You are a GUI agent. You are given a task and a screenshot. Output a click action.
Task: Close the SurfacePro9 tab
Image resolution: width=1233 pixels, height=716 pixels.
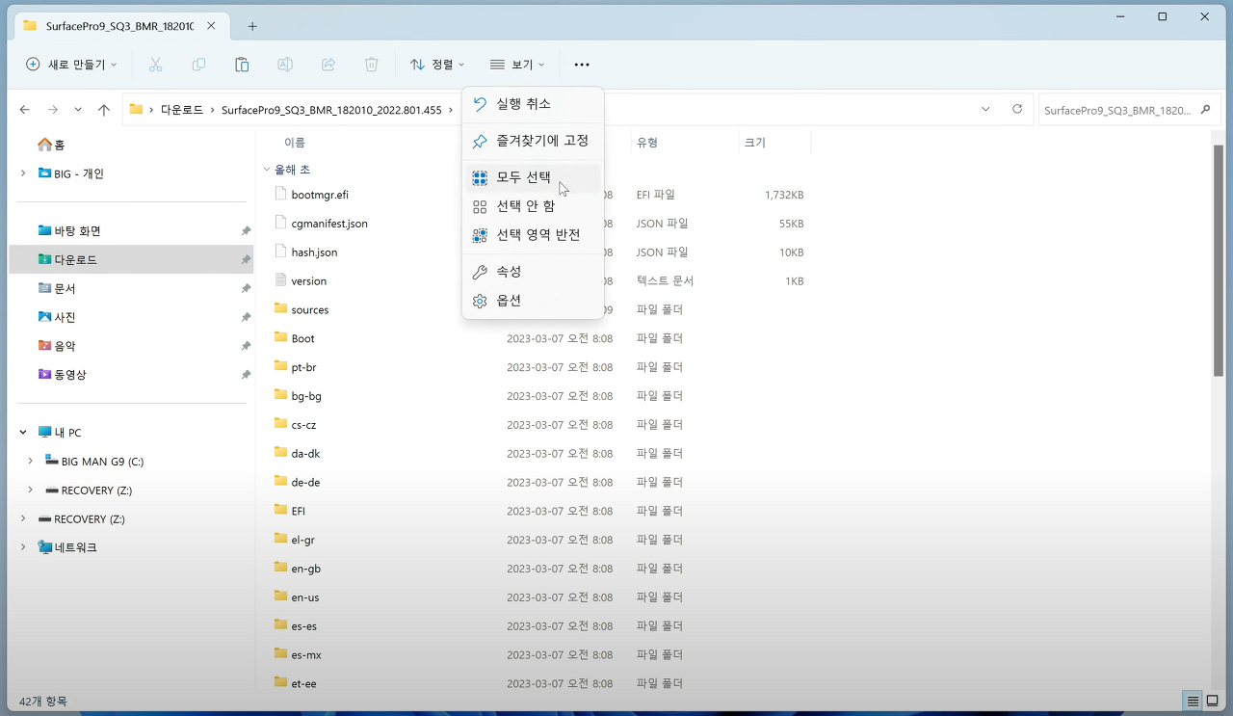coord(211,26)
